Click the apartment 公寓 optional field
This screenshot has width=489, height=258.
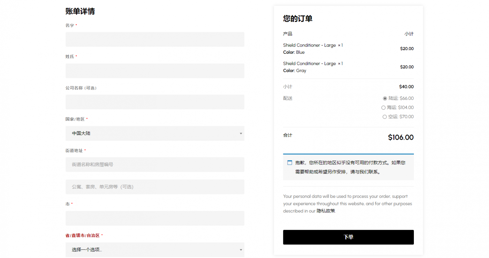pos(155,187)
